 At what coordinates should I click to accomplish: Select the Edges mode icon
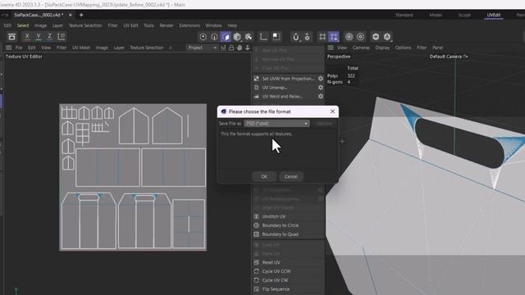coord(214,37)
